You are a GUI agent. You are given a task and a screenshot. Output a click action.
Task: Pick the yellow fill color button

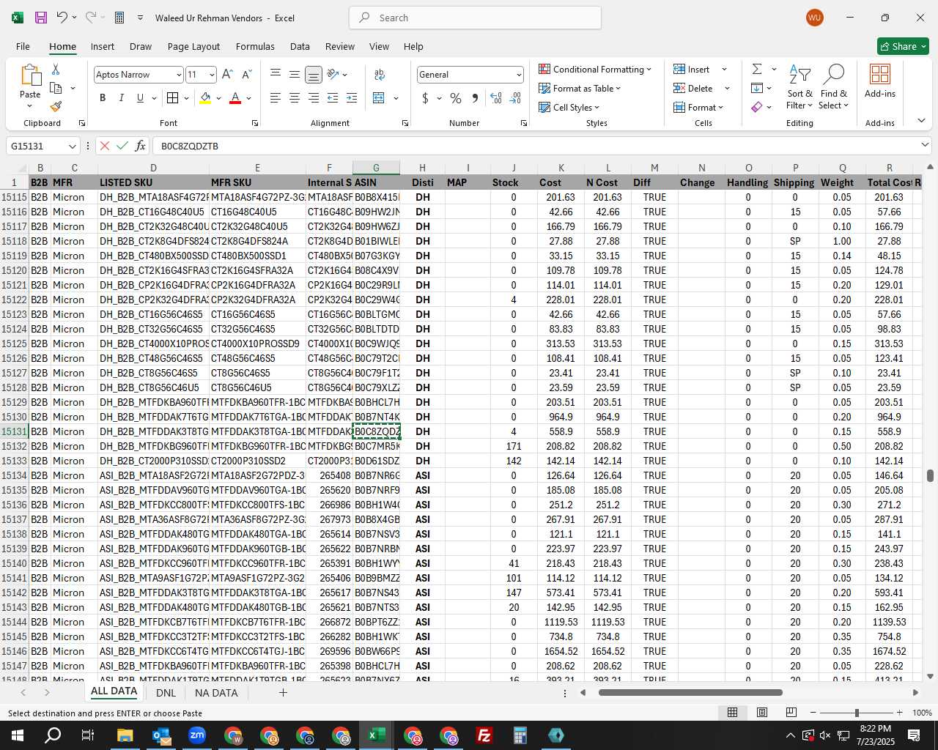pyautogui.click(x=205, y=98)
